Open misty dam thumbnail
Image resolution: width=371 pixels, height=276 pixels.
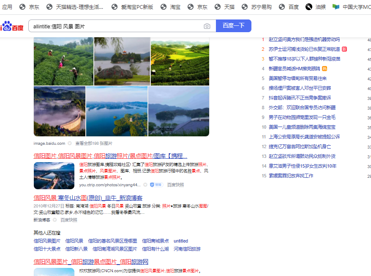point(60,111)
